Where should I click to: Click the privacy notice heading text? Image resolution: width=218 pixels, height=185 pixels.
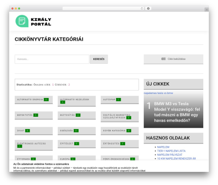(x=41, y=164)
